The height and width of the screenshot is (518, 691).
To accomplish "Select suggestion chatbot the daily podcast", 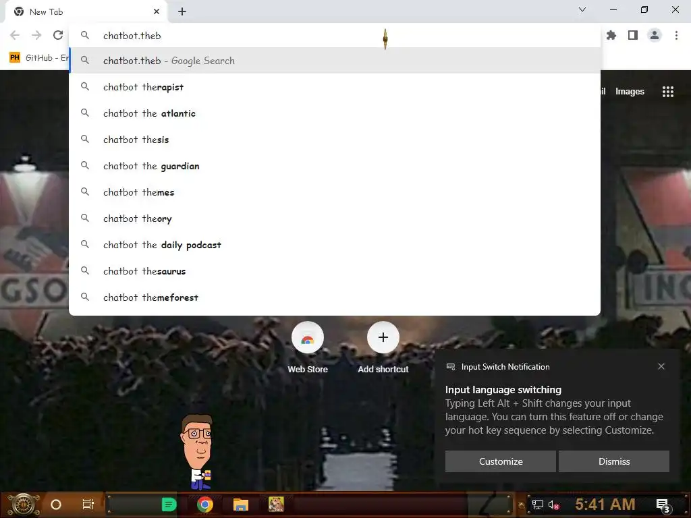I will 335,245.
